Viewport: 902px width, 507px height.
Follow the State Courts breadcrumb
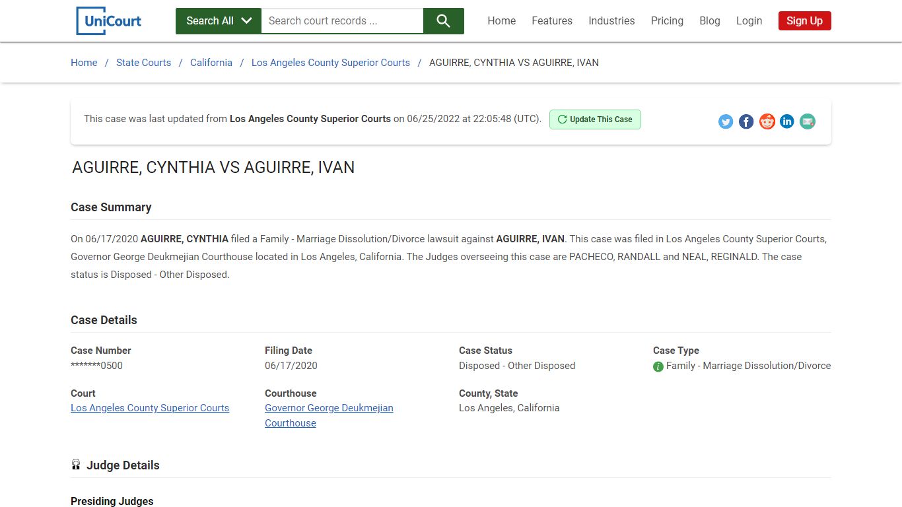143,63
